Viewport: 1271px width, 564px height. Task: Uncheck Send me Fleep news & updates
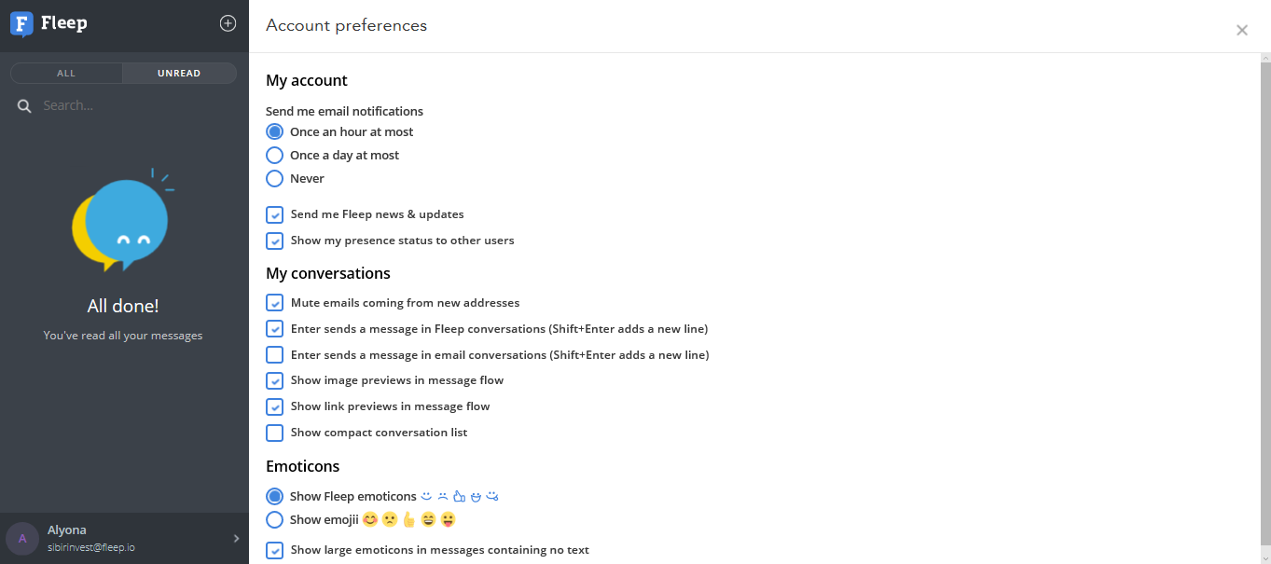275,214
